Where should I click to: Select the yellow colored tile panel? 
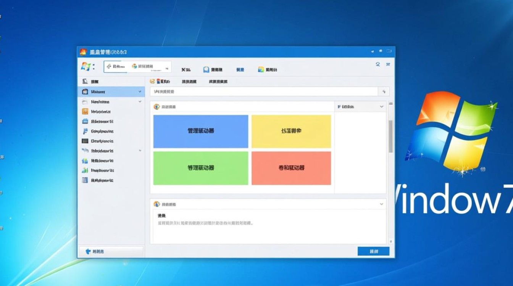click(x=291, y=131)
